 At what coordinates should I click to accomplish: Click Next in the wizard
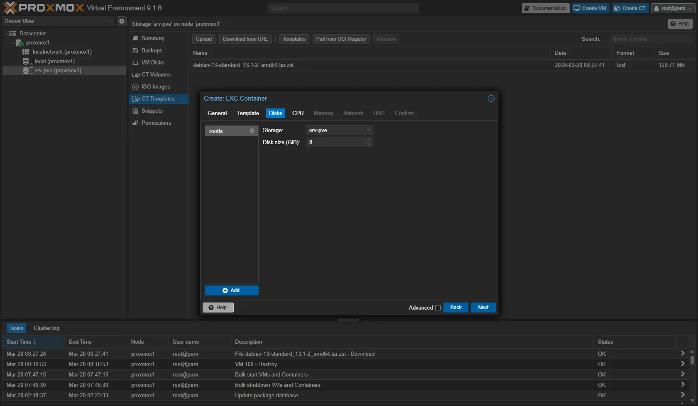483,308
